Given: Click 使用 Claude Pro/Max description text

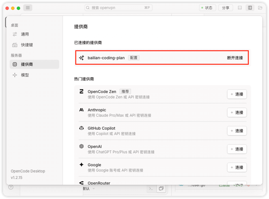Looking at the screenshot, I should [119, 115].
